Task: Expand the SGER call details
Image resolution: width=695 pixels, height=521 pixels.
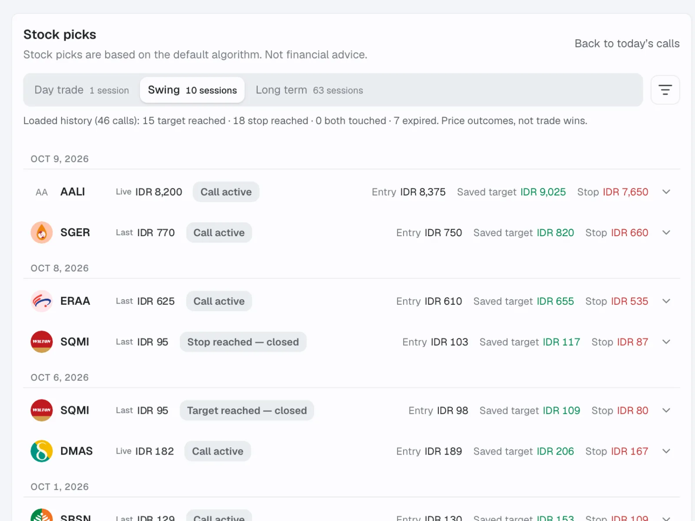Action: click(x=666, y=233)
